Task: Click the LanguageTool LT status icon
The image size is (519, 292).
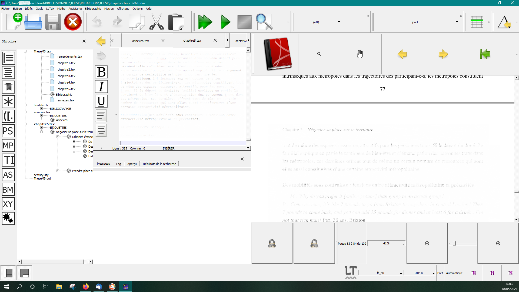Action: tap(351, 273)
